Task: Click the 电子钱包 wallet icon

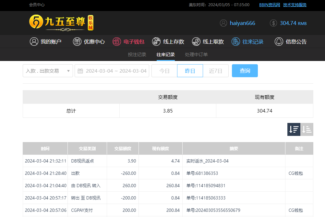Action: pyautogui.click(x=117, y=42)
